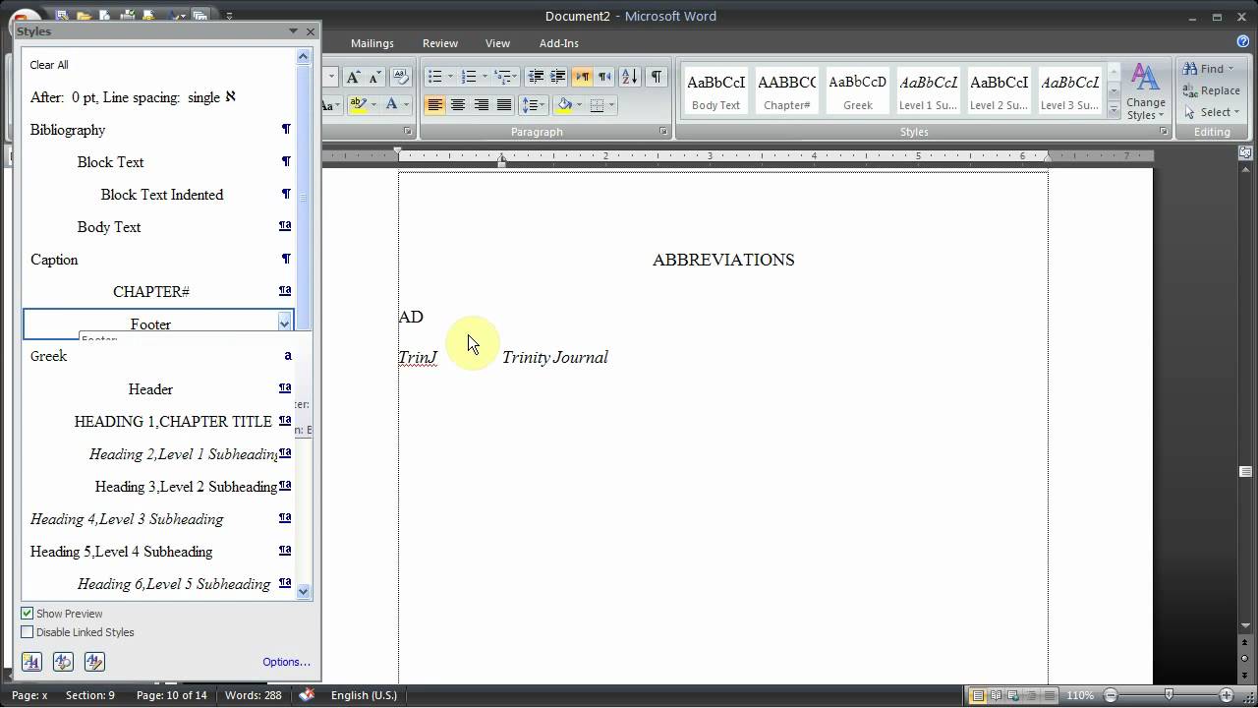1258x708 pixels.
Task: Switch to Full Screen Reading view
Action: 996,695
